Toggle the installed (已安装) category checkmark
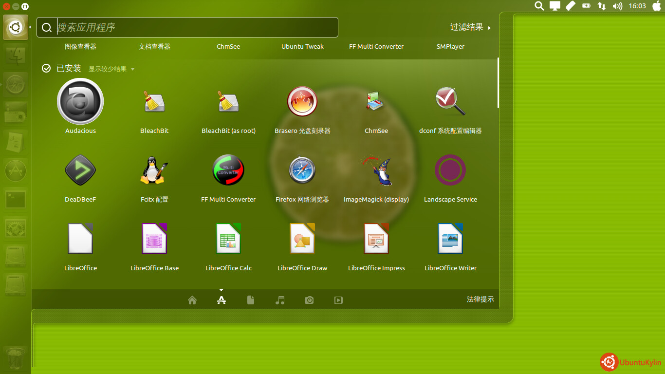The width and height of the screenshot is (665, 374). pos(46,69)
